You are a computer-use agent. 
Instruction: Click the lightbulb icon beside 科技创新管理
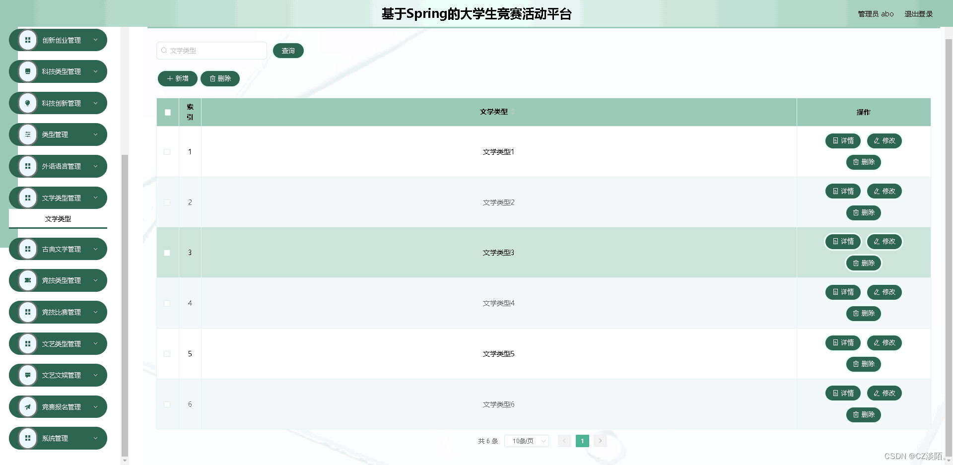28,103
